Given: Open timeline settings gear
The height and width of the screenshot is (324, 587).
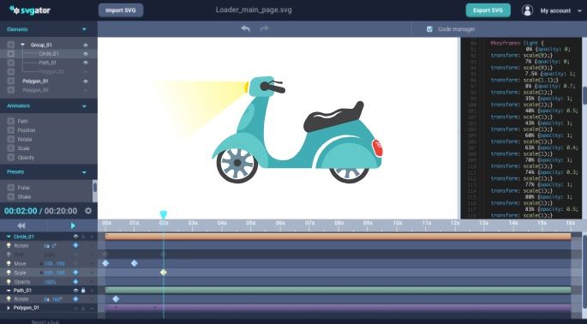Looking at the screenshot, I should [x=88, y=211].
